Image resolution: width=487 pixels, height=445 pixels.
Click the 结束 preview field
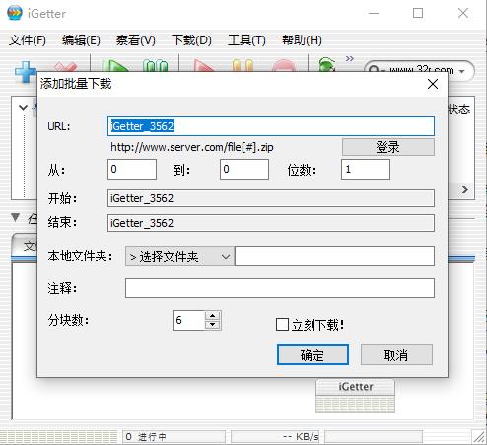[271, 223]
